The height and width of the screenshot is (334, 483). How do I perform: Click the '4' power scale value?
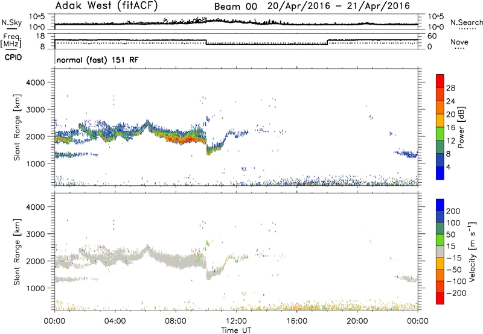pyautogui.click(x=449, y=167)
